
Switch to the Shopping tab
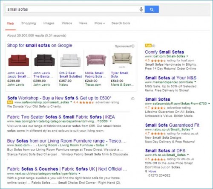click(29, 23)
